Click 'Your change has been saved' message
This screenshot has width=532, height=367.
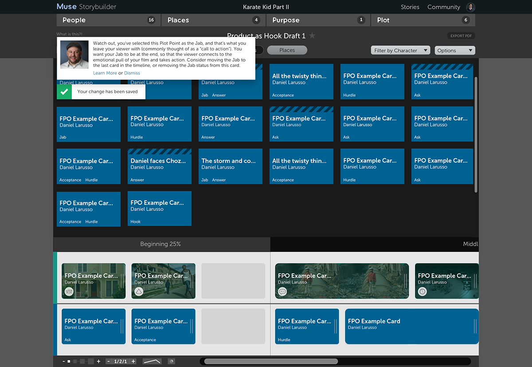click(x=108, y=92)
